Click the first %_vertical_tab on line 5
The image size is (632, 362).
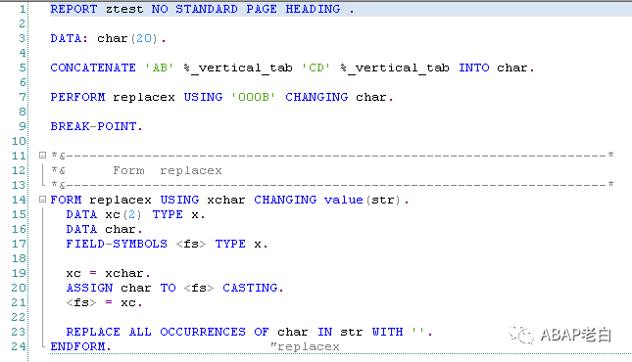click(x=238, y=68)
